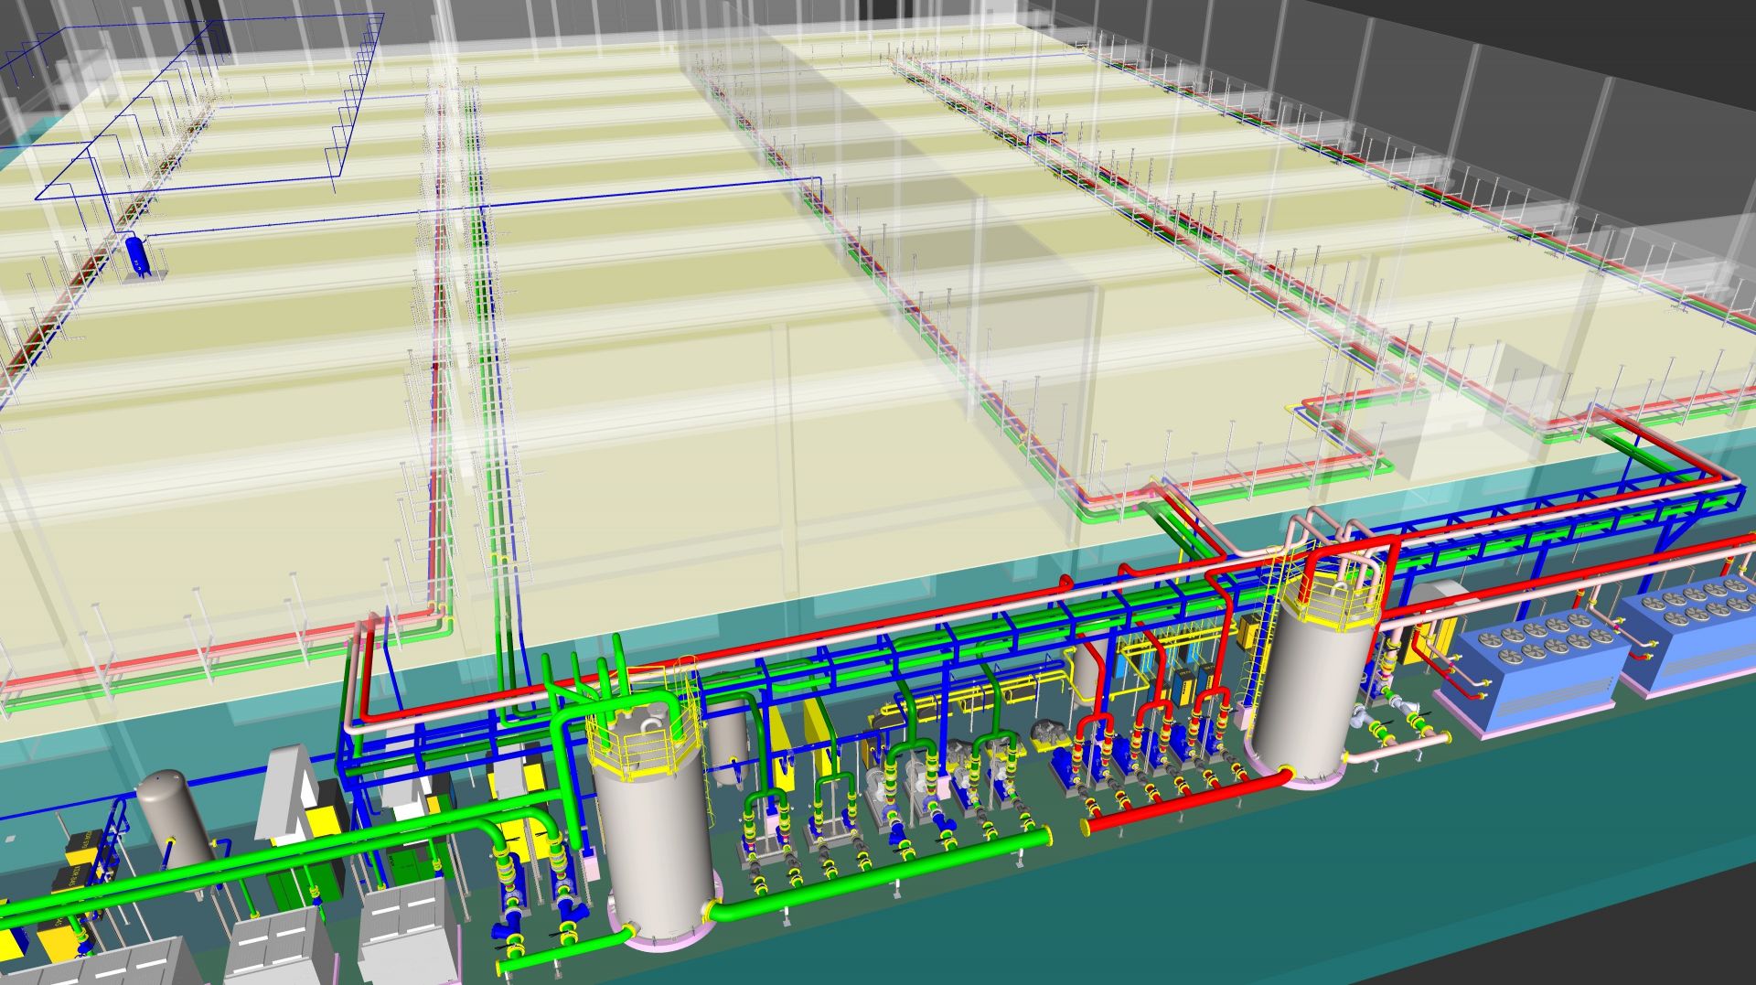Select the gray louvered unit at bottom
The image size is (1756, 985).
click(x=402, y=933)
